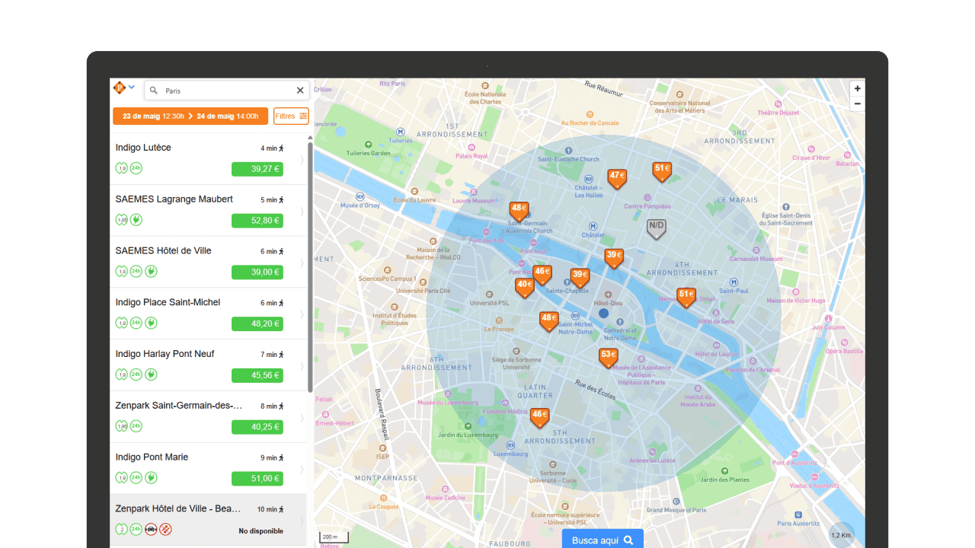The width and height of the screenshot is (975, 548).
Task: Select the grey N/D map pin
Action: point(656,228)
